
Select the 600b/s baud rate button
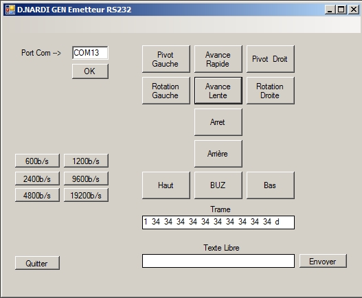[37, 161]
